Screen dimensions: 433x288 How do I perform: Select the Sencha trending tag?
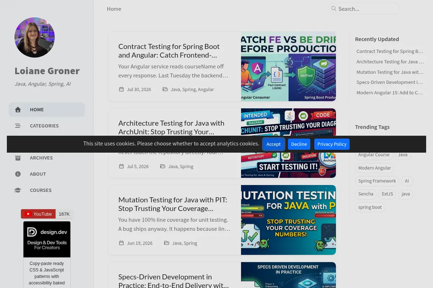(x=366, y=194)
